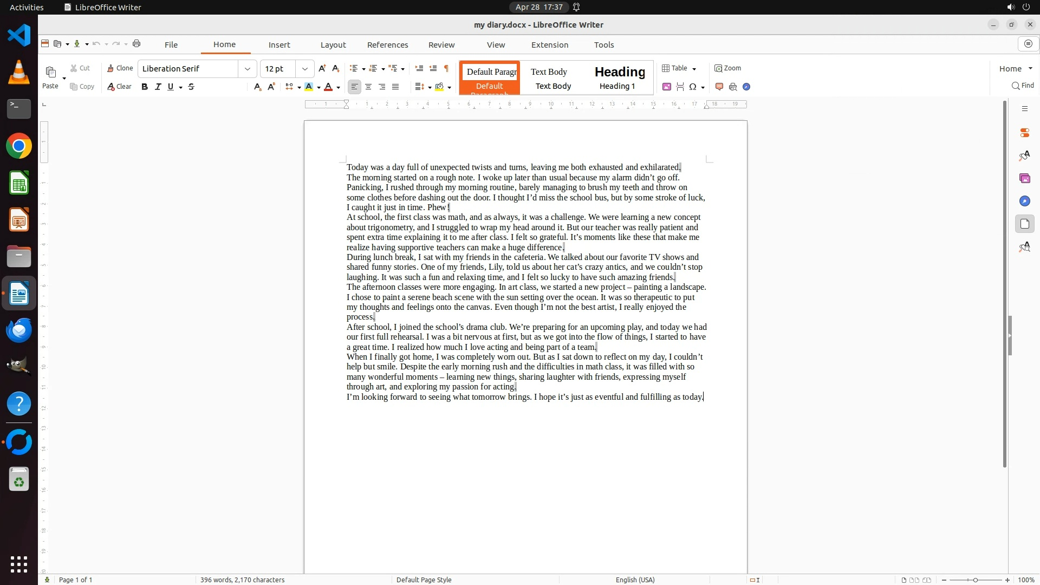Click the Center alignment icon

pos(368,87)
